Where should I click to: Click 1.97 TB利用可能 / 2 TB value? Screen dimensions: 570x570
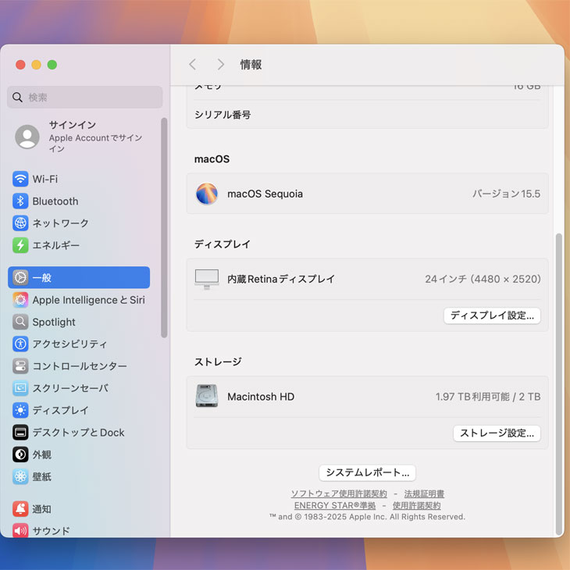[x=488, y=397]
